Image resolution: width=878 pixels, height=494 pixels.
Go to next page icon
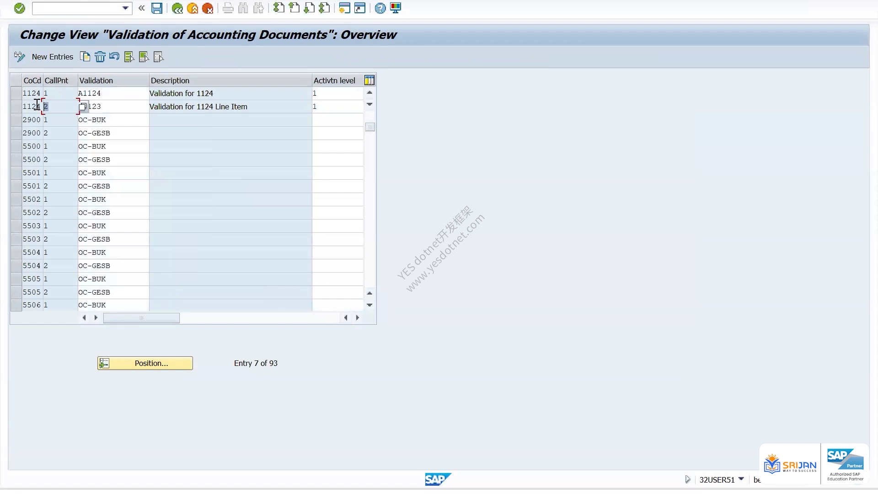coord(309,8)
